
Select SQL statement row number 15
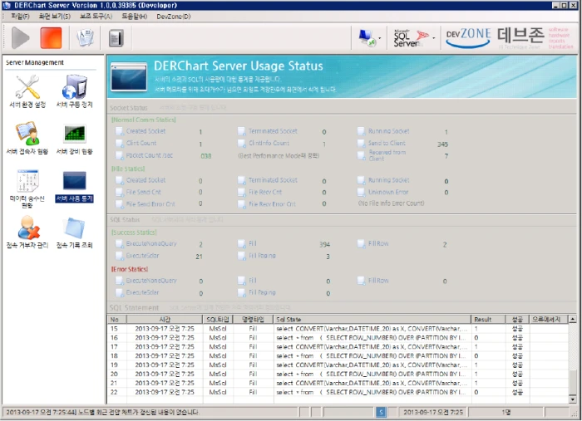coord(338,328)
